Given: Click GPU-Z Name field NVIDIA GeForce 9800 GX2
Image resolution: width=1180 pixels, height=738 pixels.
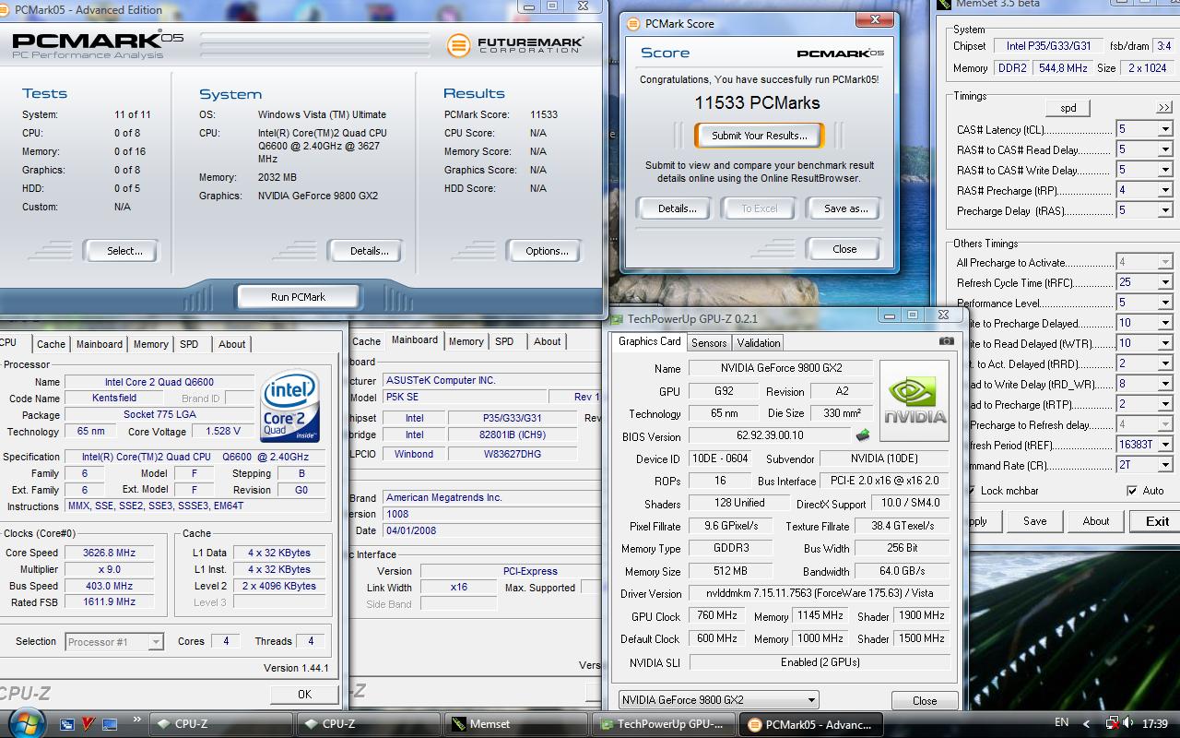Looking at the screenshot, I should pyautogui.click(x=780, y=368).
